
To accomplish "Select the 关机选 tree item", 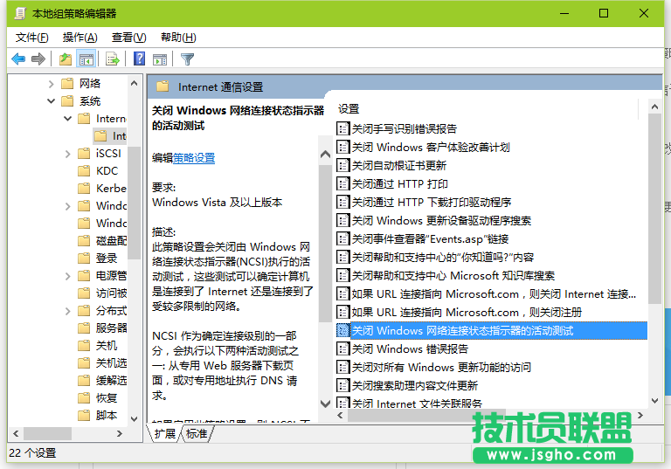I will [x=111, y=362].
